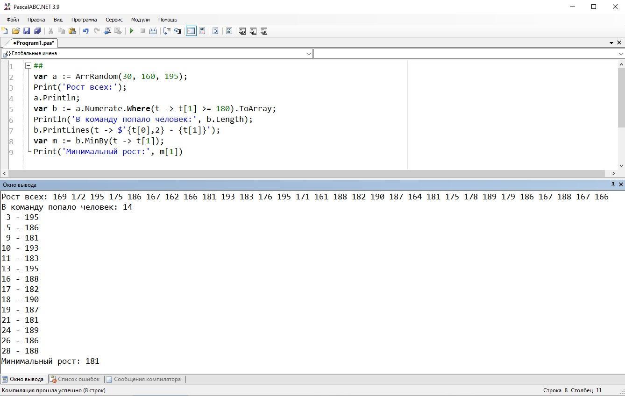This screenshot has height=396, width=625.
Task: Expand the right-hand member dropdown in the editor
Action: click(x=621, y=54)
